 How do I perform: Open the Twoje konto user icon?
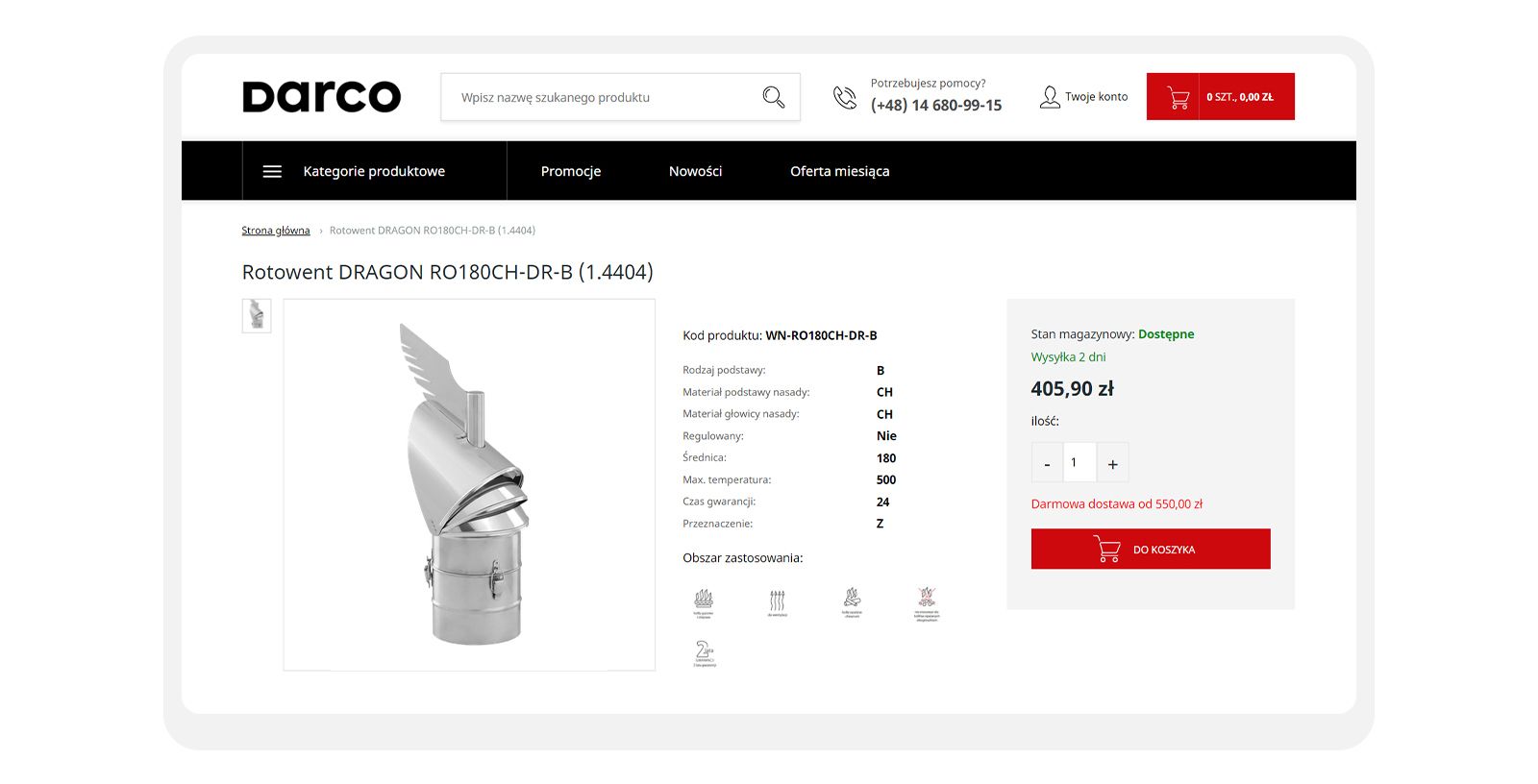pos(1050,97)
